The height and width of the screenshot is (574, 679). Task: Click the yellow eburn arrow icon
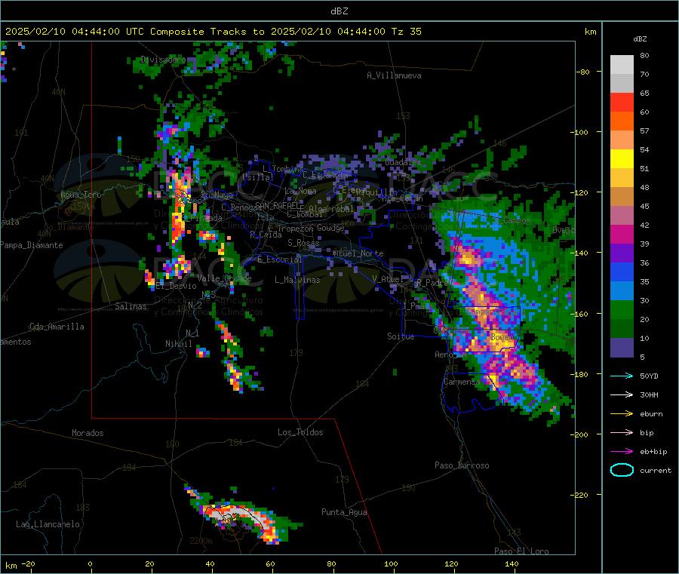(x=622, y=414)
